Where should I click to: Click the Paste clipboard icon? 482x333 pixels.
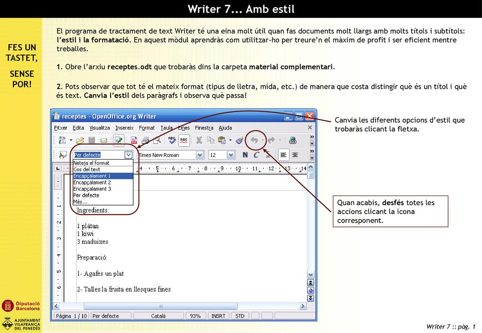222,140
